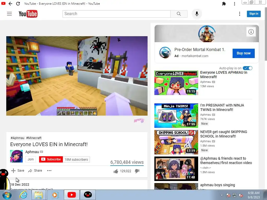Open the ad info icon
The height and width of the screenshot is (200, 267).
251,32
